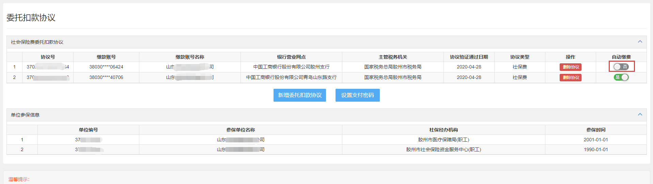The height and width of the screenshot is (184, 653).
Task: Click the 参保时间 column header
Action: (596, 130)
